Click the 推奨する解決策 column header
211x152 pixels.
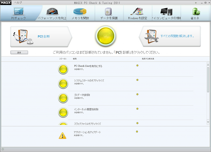(148, 59)
